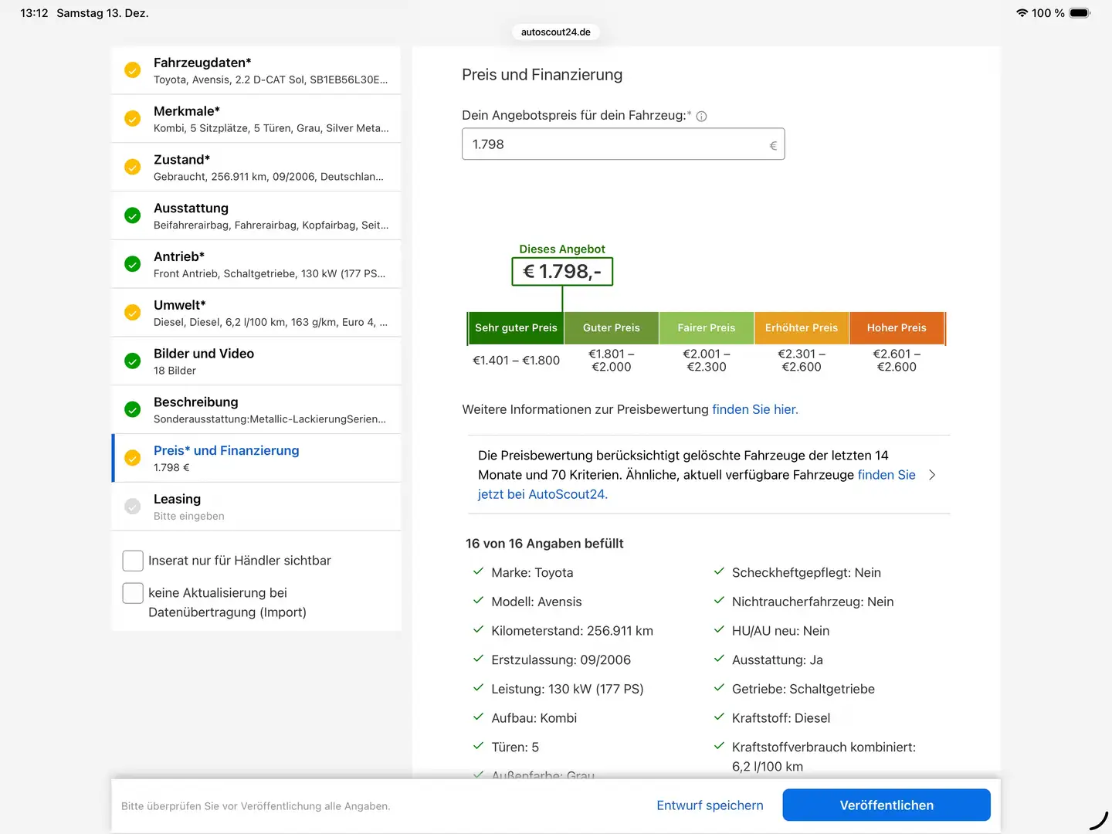
Task: Expand the Preisbewertung info chevron arrow
Action: pyautogui.click(x=932, y=475)
